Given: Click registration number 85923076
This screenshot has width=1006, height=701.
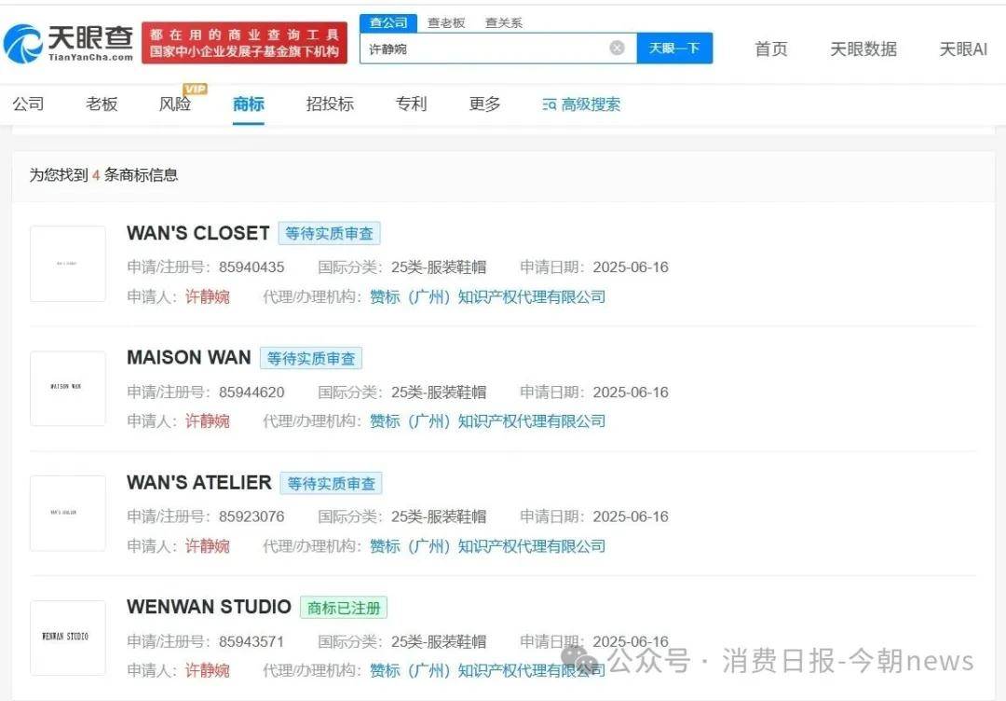Looking at the screenshot, I should coord(251,516).
